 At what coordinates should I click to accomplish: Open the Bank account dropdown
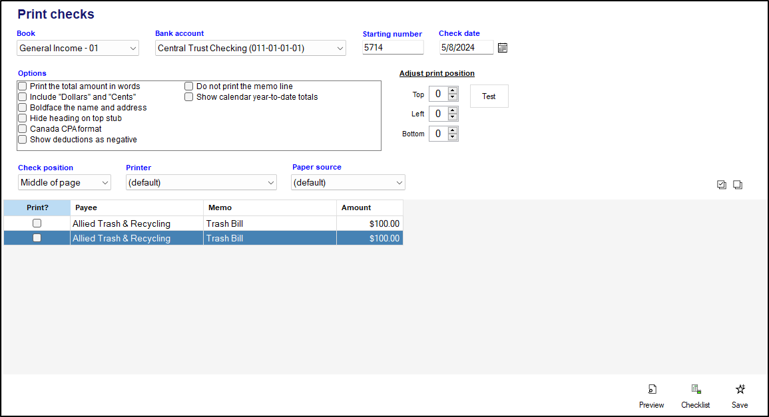tap(250, 49)
